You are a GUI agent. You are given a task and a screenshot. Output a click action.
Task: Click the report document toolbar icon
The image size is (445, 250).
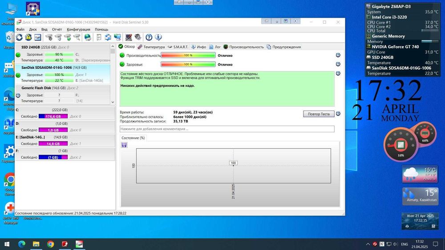pos(99,37)
